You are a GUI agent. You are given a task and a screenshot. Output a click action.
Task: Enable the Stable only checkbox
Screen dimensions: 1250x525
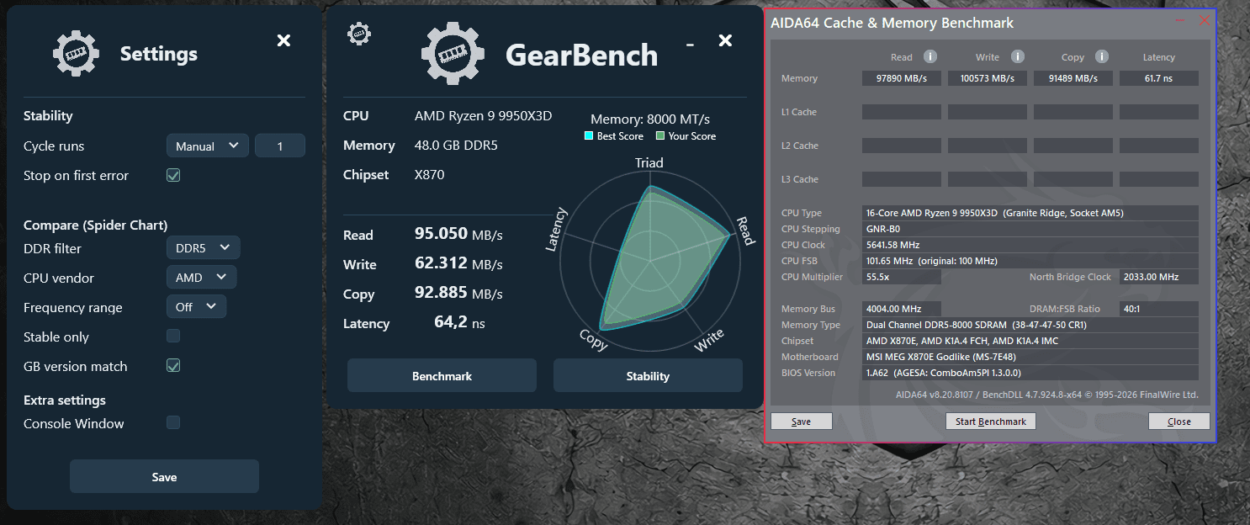(173, 336)
